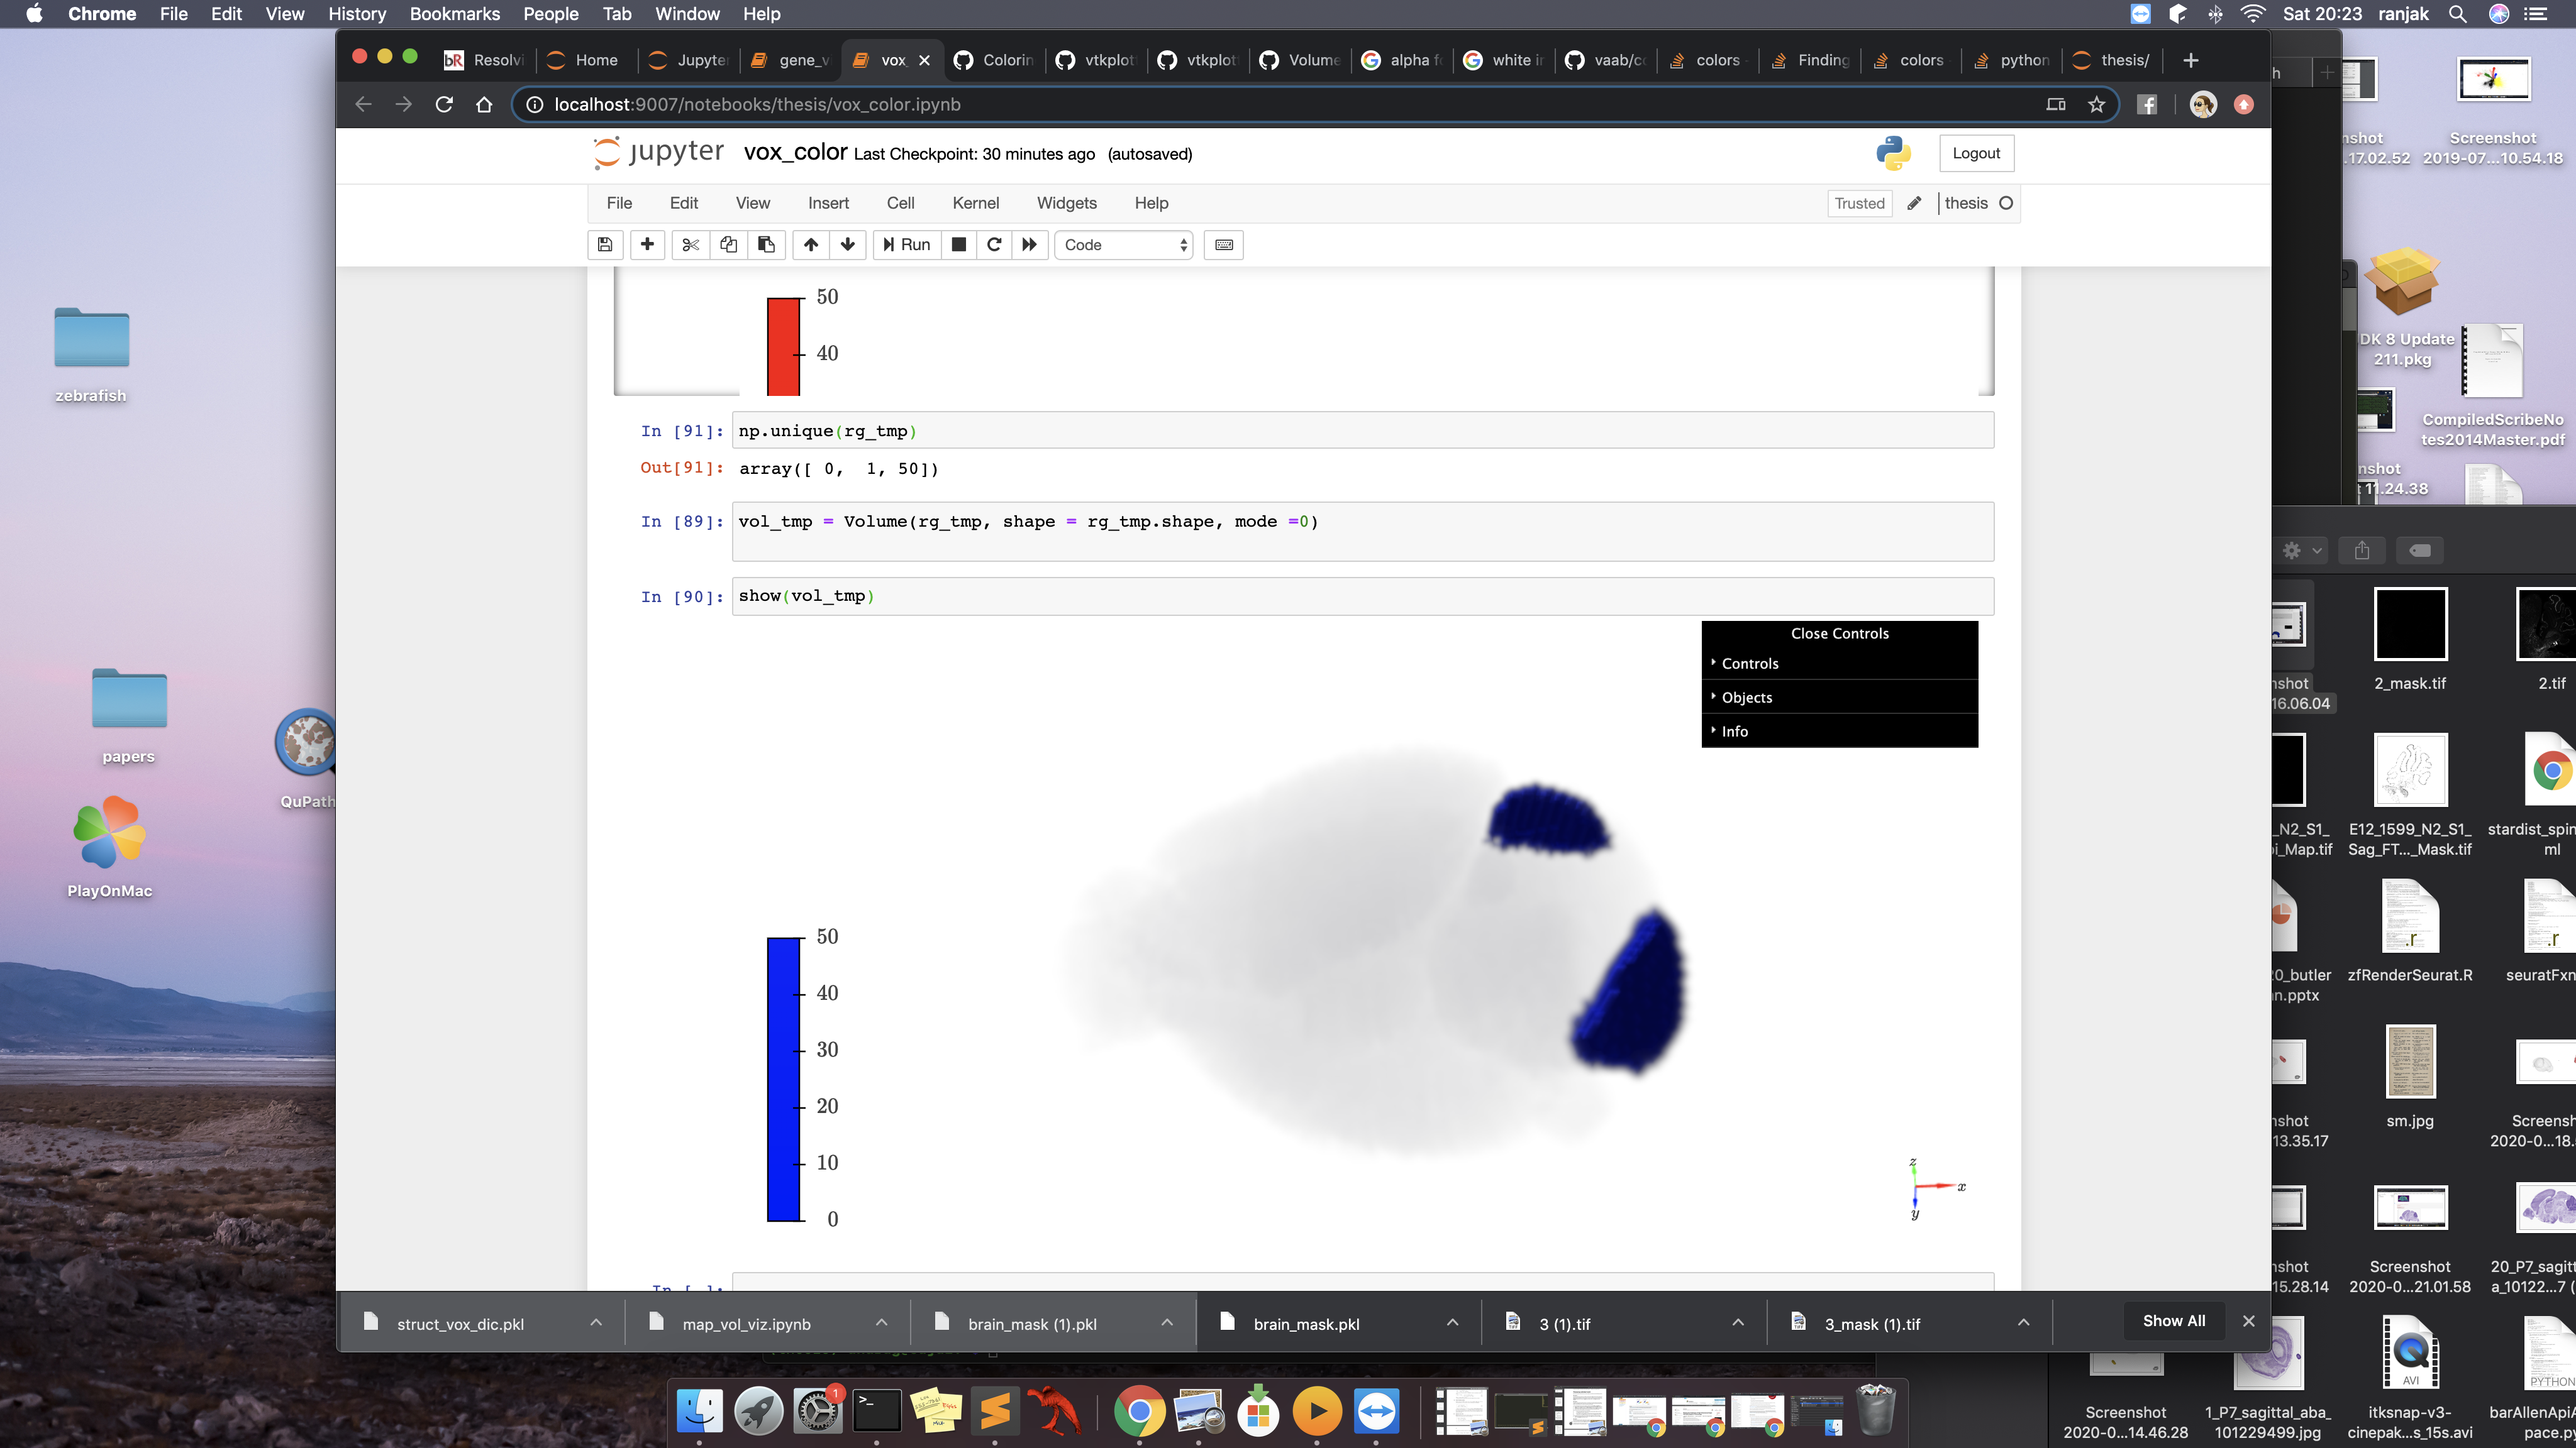Open the Kernel menu
The height and width of the screenshot is (1448, 2576).
tap(975, 203)
